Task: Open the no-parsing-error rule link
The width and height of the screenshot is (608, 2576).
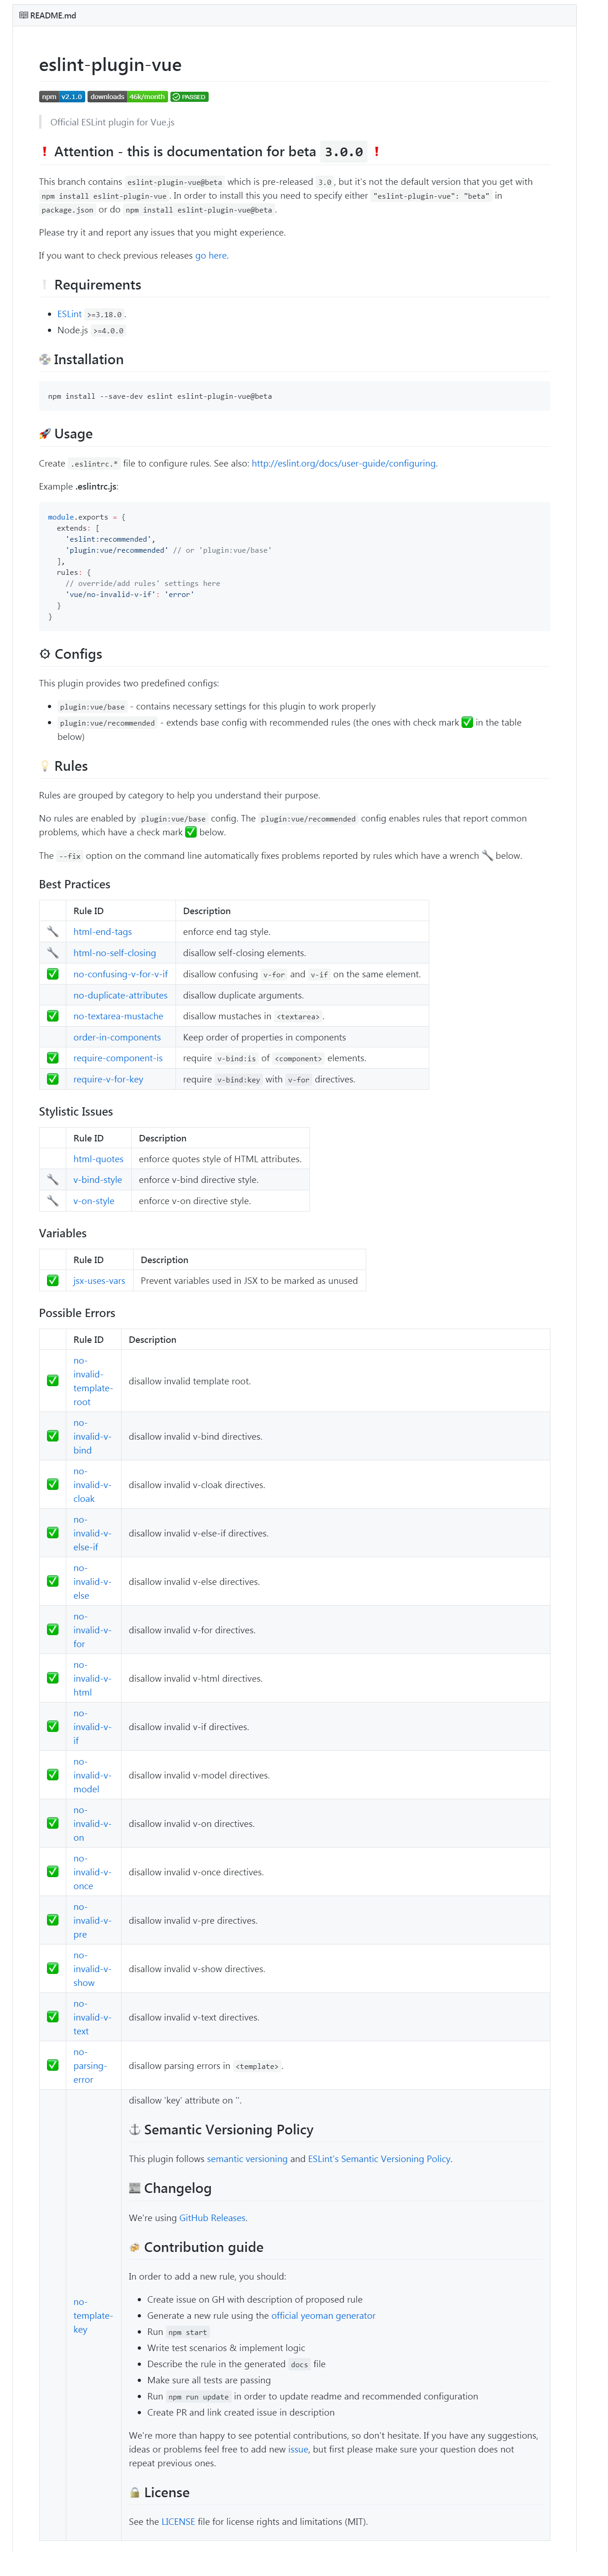Action: tap(90, 2066)
